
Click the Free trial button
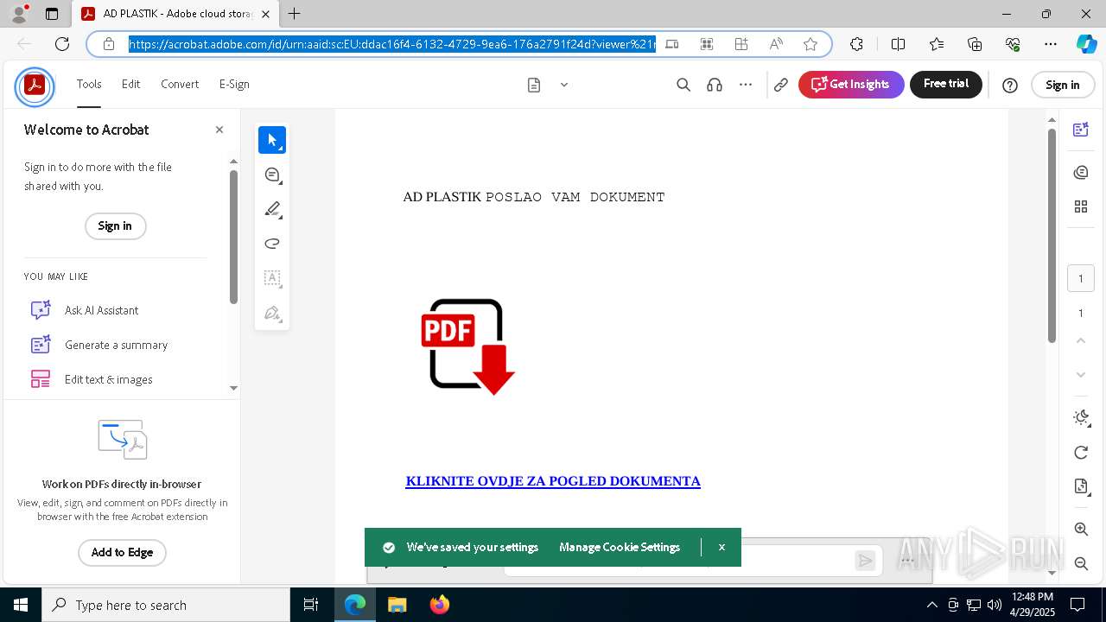click(x=946, y=85)
